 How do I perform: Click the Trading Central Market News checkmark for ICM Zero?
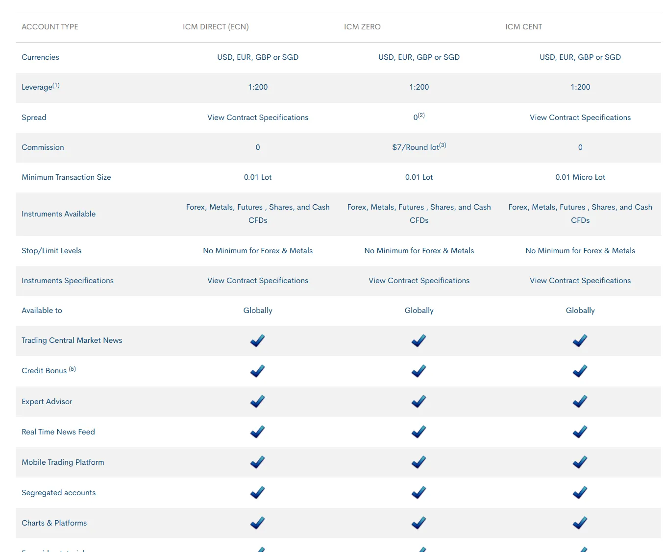coord(419,340)
